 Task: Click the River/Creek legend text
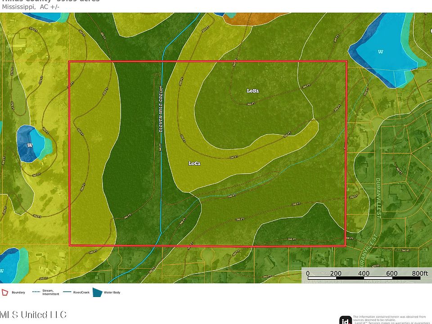click(81, 292)
